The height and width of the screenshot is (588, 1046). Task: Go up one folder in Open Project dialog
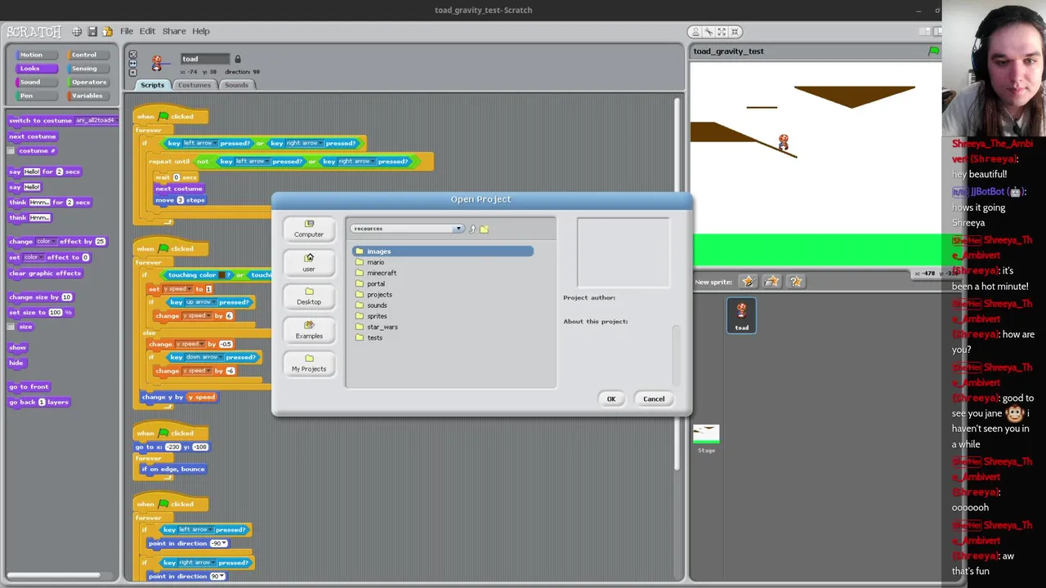tap(472, 229)
